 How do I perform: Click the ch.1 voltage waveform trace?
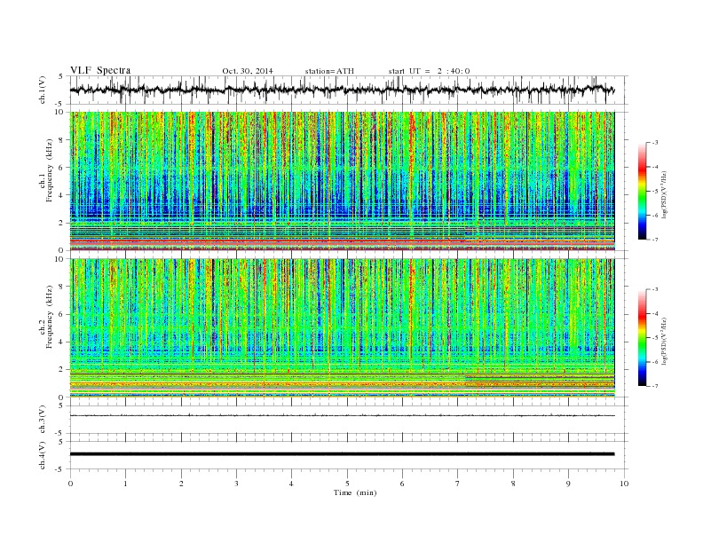pyautogui.click(x=342, y=90)
